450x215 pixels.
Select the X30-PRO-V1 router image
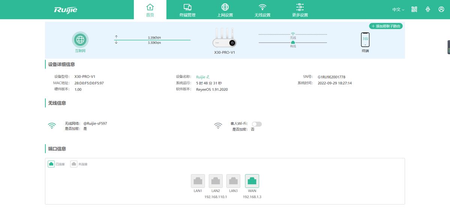pos(224,39)
